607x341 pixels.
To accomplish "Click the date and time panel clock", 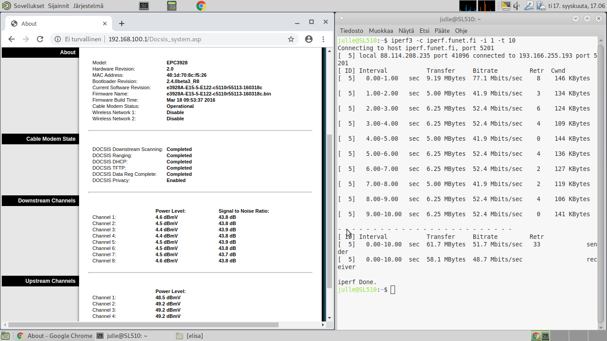I will coord(576,6).
